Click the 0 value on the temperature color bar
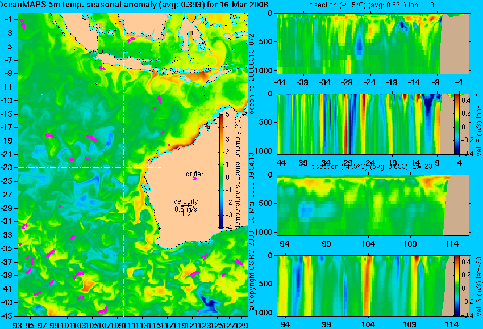Screen dimensions: 483x329 click(227, 177)
